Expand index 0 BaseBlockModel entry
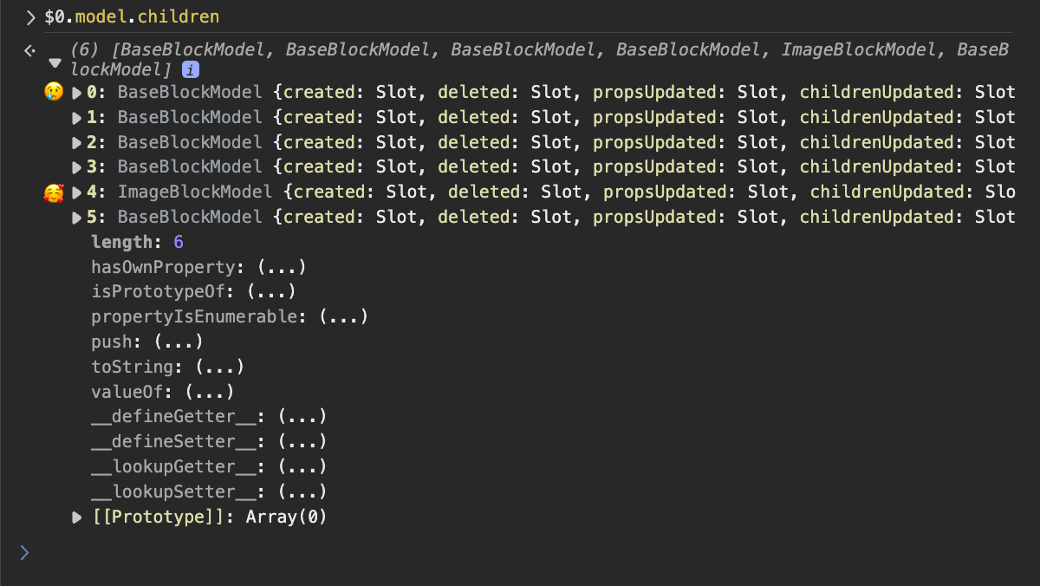The width and height of the screenshot is (1040, 586). click(76, 92)
